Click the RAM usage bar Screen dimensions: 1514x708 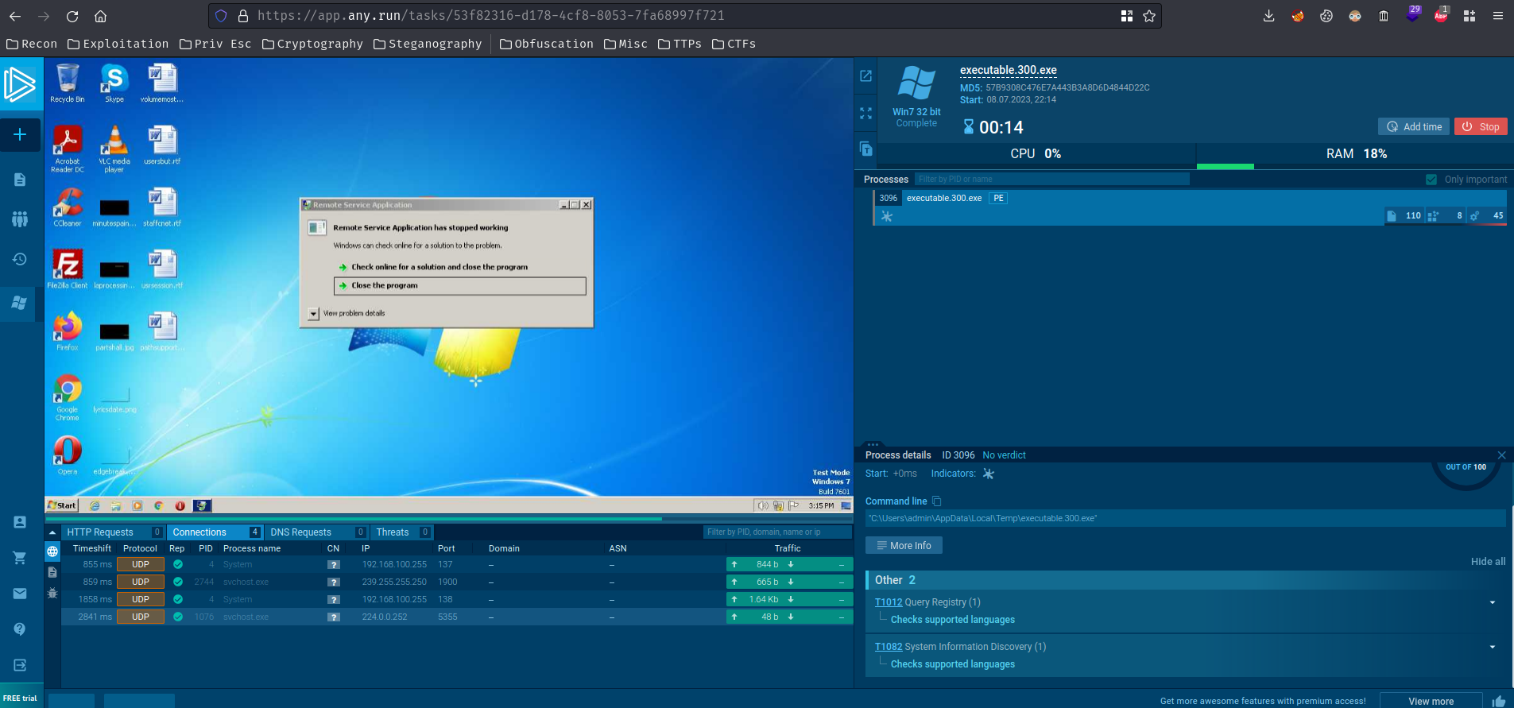(1355, 166)
